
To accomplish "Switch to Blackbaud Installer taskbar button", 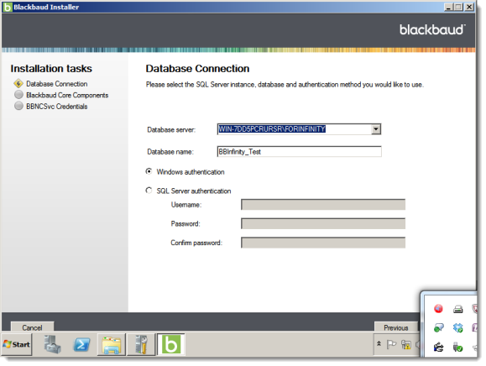I will (x=170, y=344).
